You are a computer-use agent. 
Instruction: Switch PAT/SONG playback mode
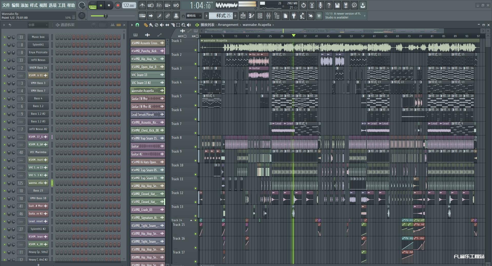pyautogui.click(x=93, y=5)
